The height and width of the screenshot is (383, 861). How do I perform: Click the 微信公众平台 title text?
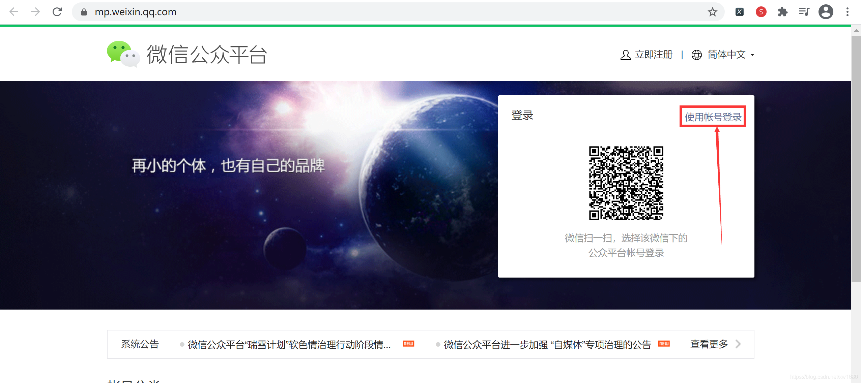(207, 54)
